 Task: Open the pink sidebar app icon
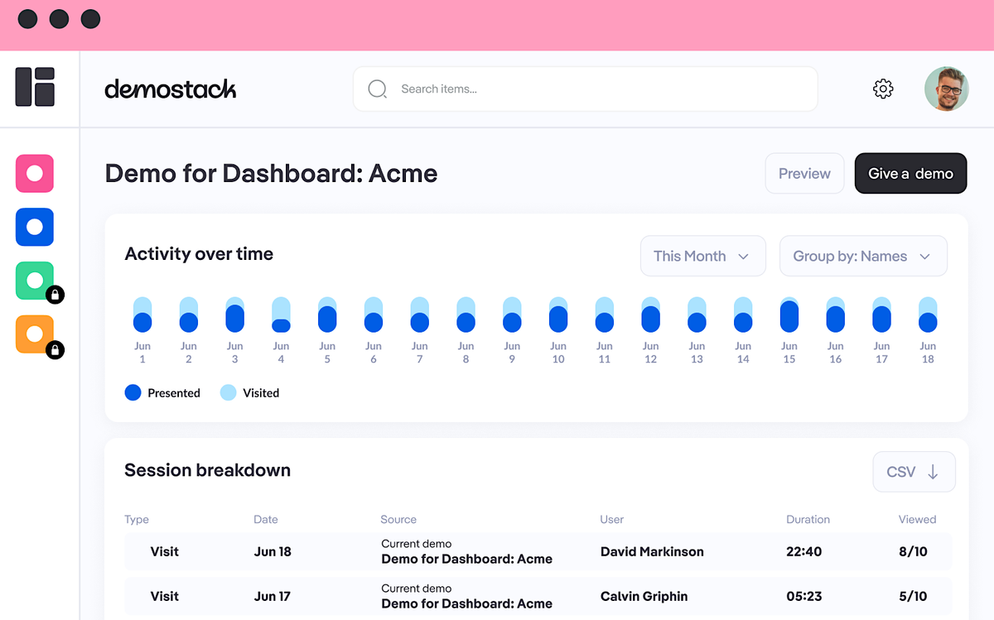coord(35,174)
